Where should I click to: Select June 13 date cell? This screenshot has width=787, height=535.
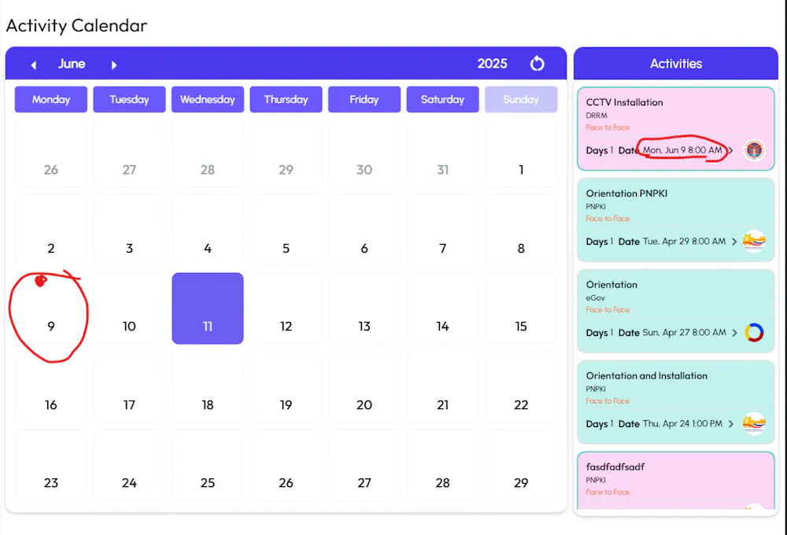364,308
